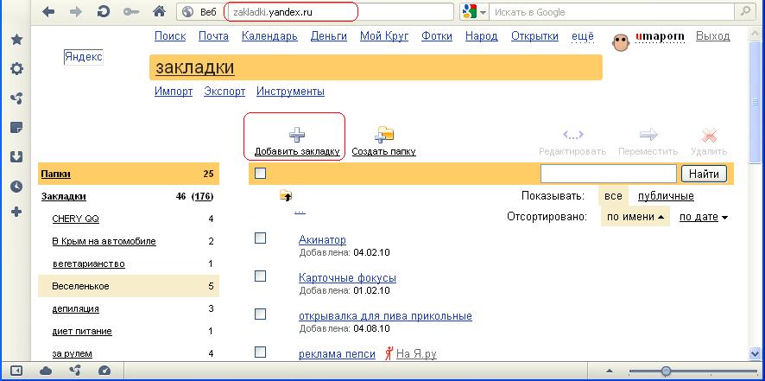
Task: Open the Фотки service link
Action: point(437,36)
